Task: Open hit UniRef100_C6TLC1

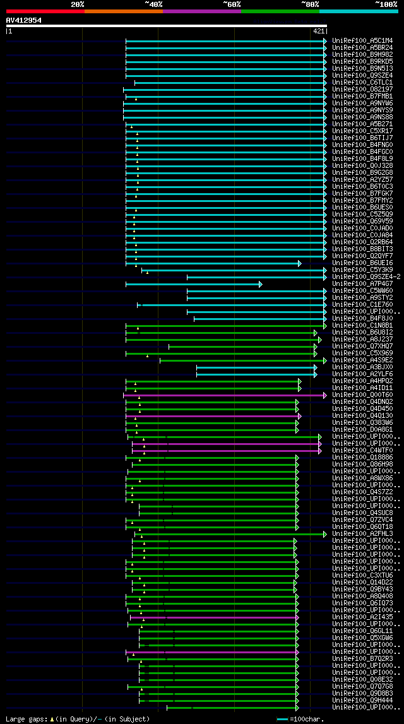Action: (x=362, y=82)
